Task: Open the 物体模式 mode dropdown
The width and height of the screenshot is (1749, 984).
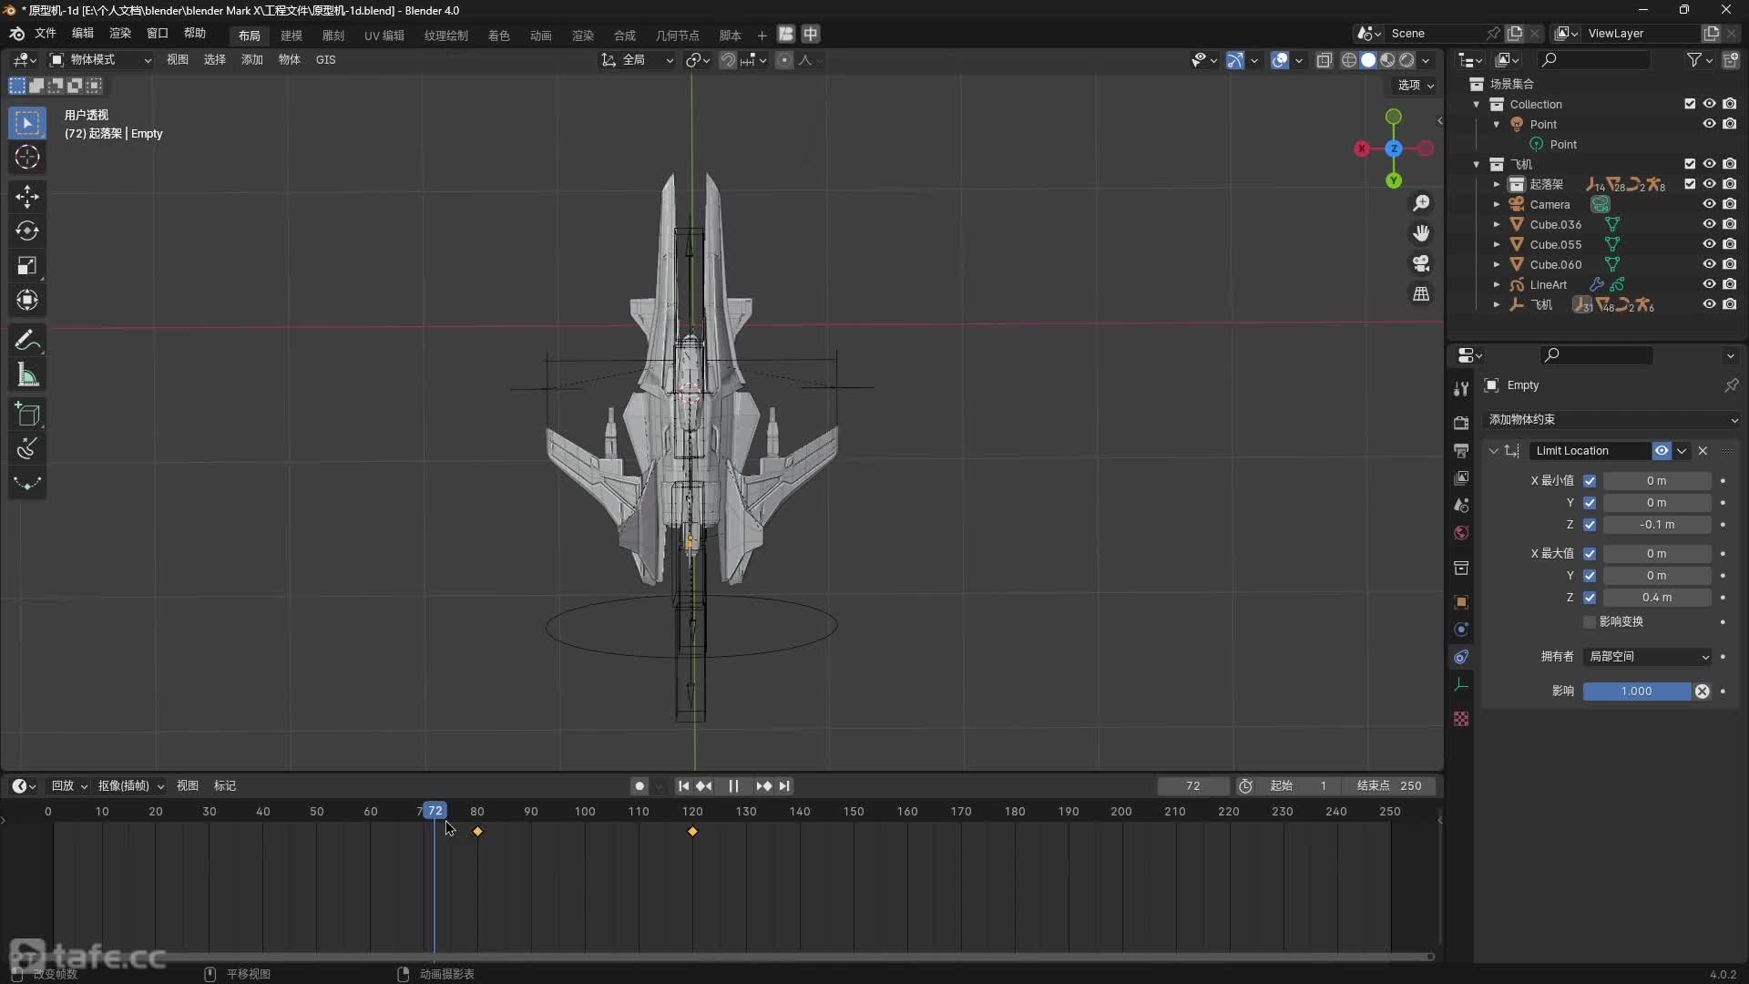Action: coord(100,60)
